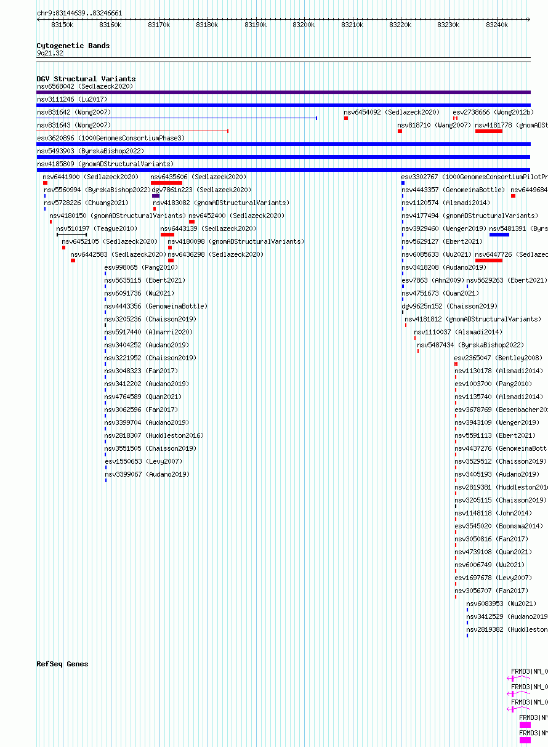The width and height of the screenshot is (548, 747).
Task: Click the esv998065 (Pang2010) variant label
Action: [141, 268]
